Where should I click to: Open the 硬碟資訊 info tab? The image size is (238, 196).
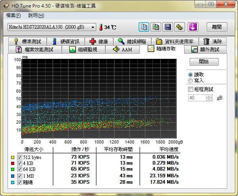coord(66,41)
